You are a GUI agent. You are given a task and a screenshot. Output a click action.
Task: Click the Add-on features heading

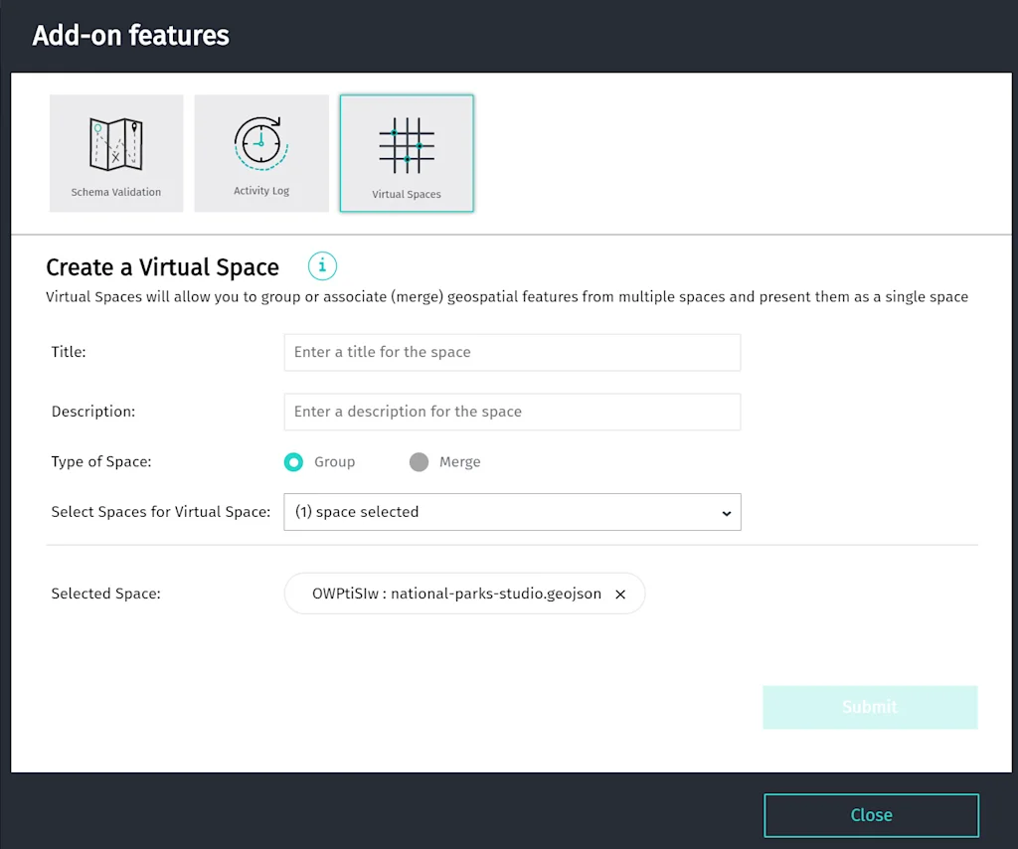130,35
